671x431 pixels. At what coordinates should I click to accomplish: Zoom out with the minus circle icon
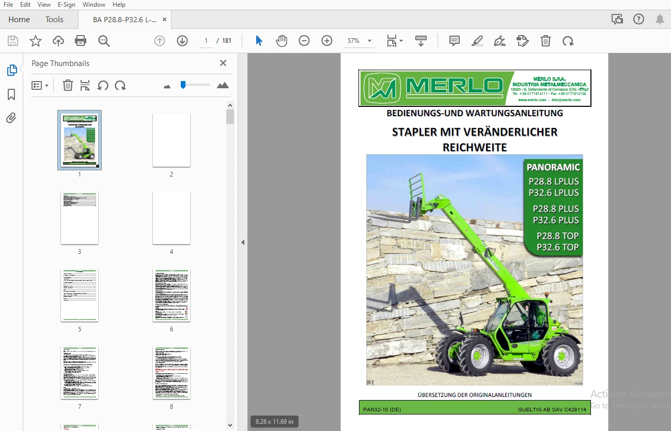[x=304, y=41]
